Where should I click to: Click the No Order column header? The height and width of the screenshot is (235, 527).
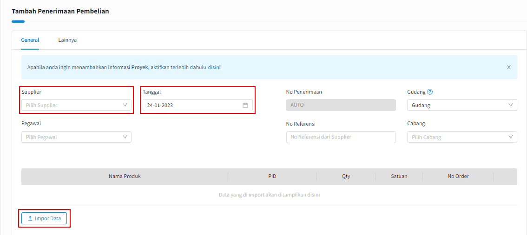point(458,176)
